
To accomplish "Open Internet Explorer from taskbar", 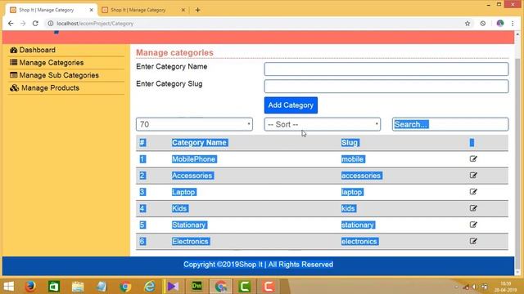I will pyautogui.click(x=149, y=287).
